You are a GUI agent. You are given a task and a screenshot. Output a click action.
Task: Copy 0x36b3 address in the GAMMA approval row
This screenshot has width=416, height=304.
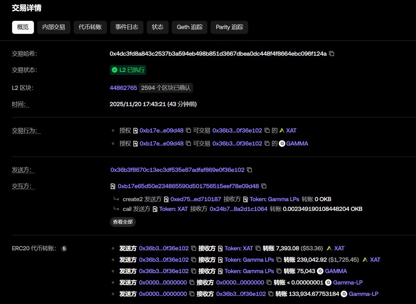click(267, 143)
